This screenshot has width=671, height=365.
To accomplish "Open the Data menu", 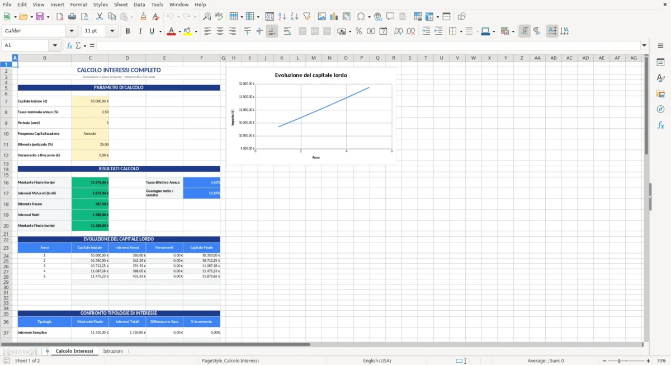I will click(x=139, y=4).
